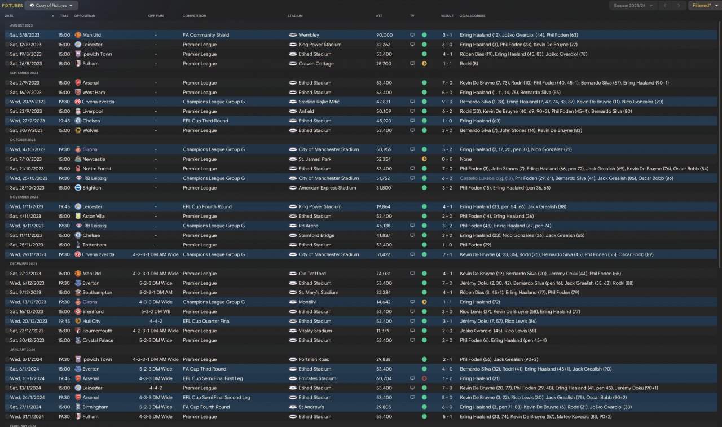Viewport: 722px width, 427px height.
Task: Open the Girona link in the 4/10/2023 row
Action: tap(90, 150)
